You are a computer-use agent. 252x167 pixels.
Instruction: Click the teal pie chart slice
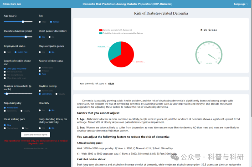tap(114, 50)
